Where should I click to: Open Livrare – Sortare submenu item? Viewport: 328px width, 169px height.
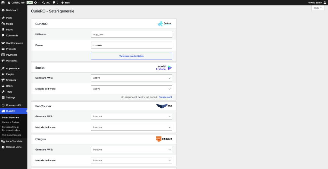[11, 122]
